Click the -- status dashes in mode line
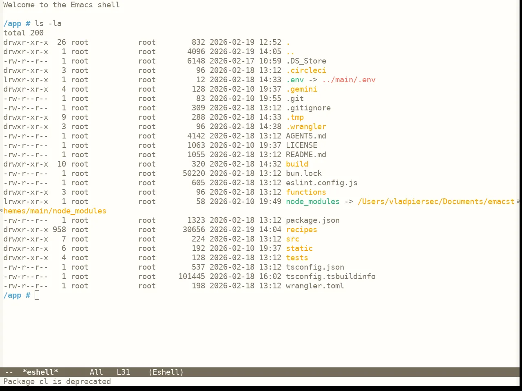The width and height of the screenshot is (522, 391). click(9, 372)
